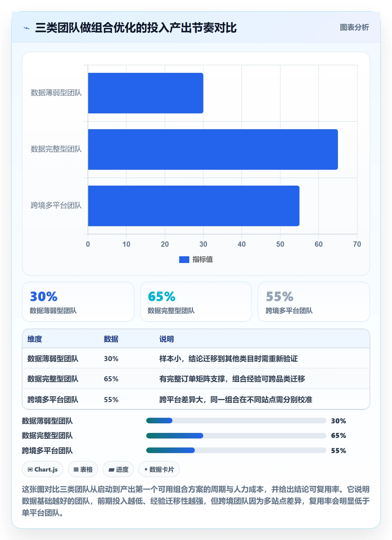Click the 跨境多平台团队 bar in chart
Screen dimensions: 392x540
194,206
